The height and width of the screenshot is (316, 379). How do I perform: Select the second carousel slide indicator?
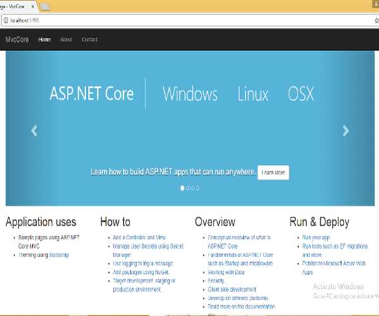click(x=188, y=188)
